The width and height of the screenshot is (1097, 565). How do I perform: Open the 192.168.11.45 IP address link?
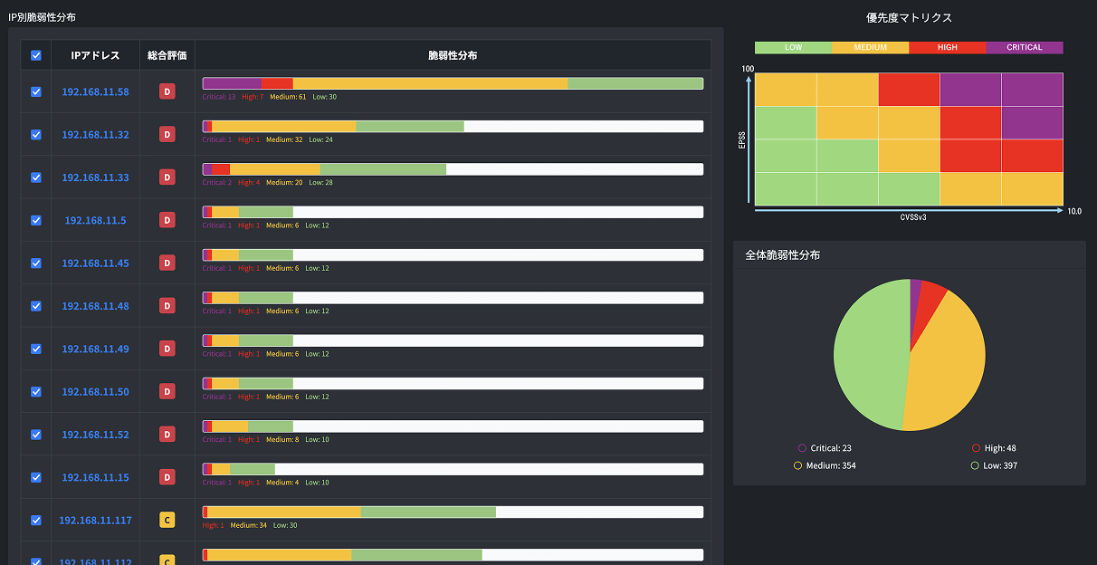[95, 263]
